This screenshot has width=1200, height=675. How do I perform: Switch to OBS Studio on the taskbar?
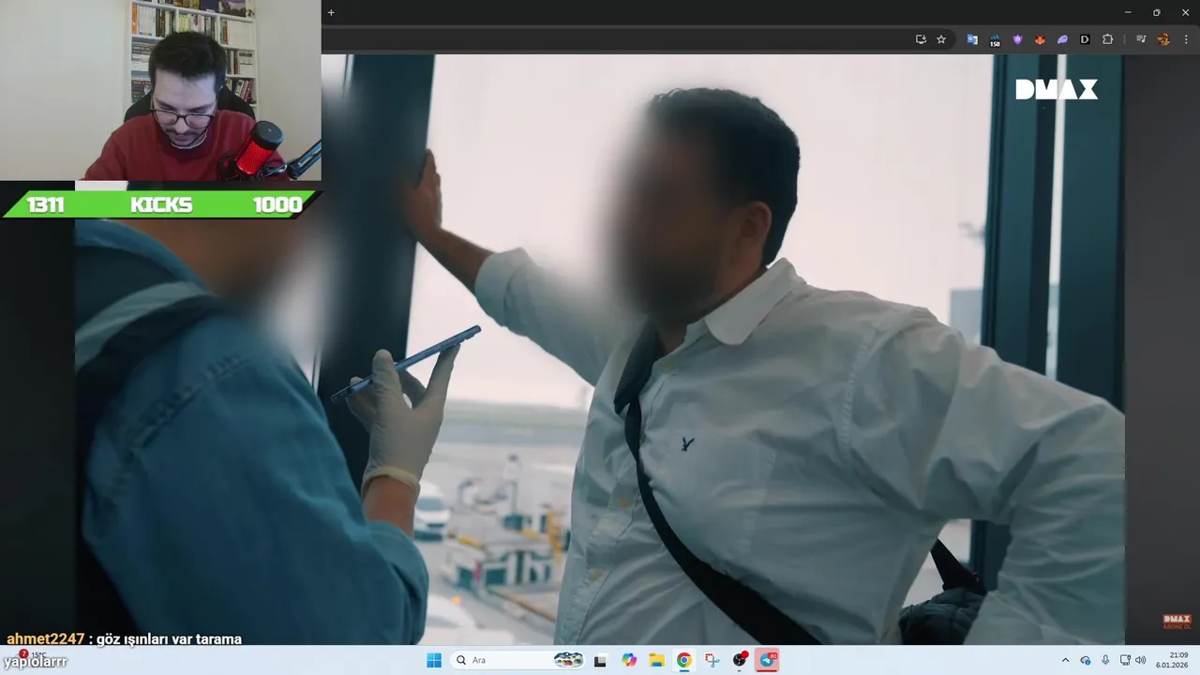740,660
